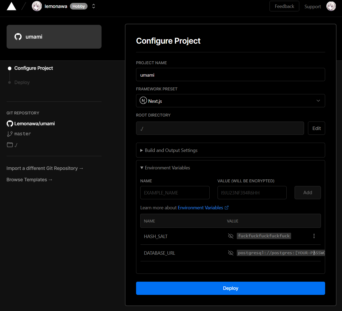Focus the variable value input field

(252, 193)
